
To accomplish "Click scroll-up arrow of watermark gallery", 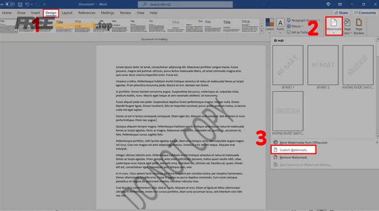I will [x=377, y=39].
